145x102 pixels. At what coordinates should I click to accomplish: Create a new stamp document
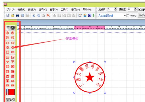coord(8,15)
